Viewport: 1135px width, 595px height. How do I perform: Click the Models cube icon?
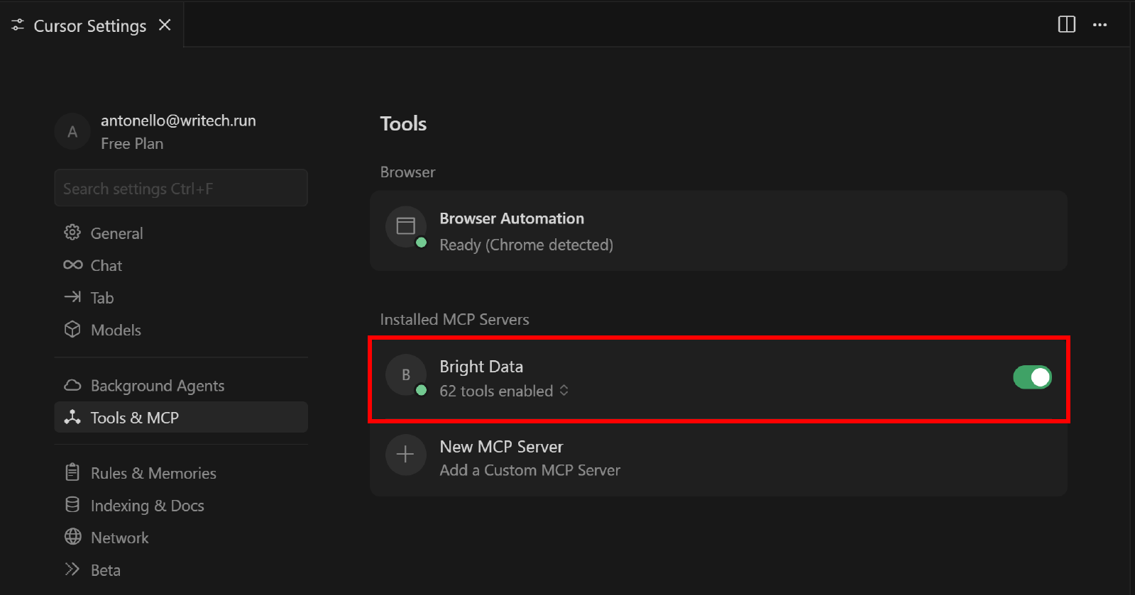72,330
